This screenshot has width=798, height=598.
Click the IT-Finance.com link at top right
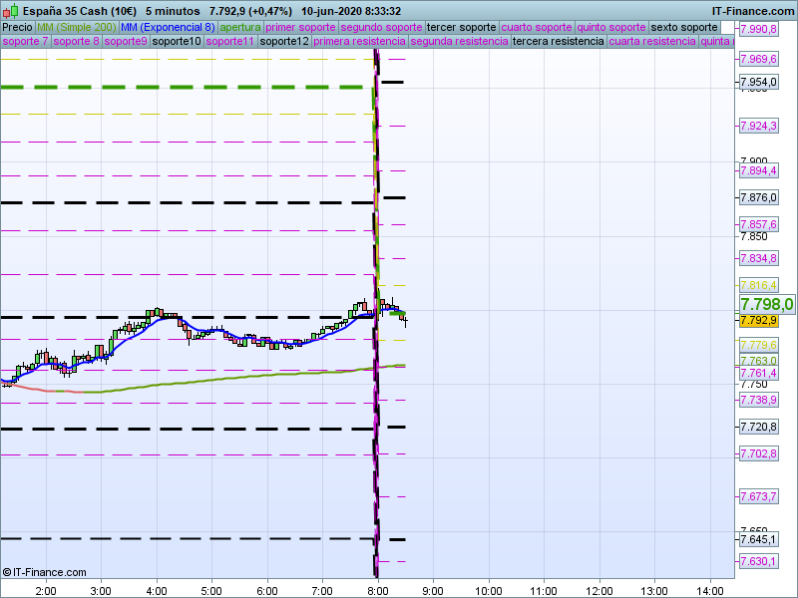[x=753, y=11]
